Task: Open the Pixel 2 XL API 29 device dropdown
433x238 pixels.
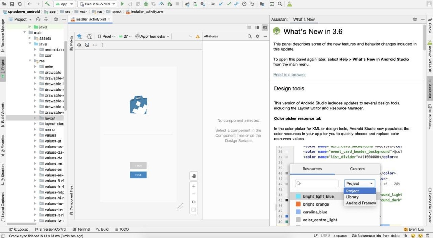Action: point(97,4)
